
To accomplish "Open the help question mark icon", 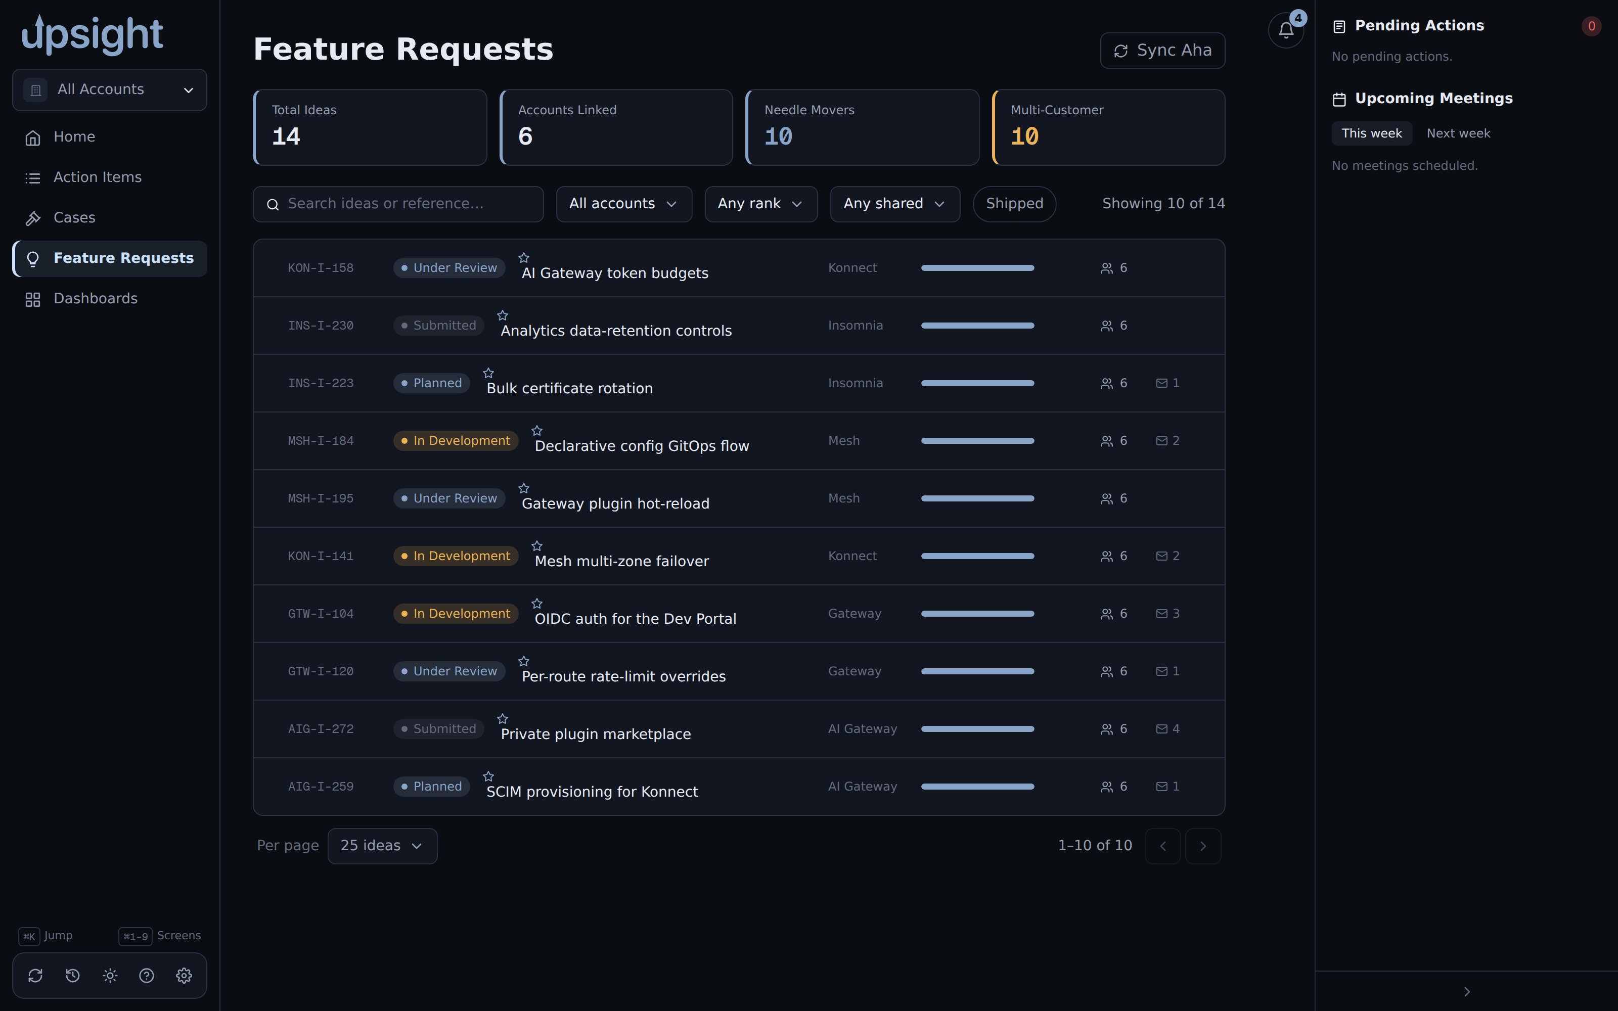I will 147,976.
